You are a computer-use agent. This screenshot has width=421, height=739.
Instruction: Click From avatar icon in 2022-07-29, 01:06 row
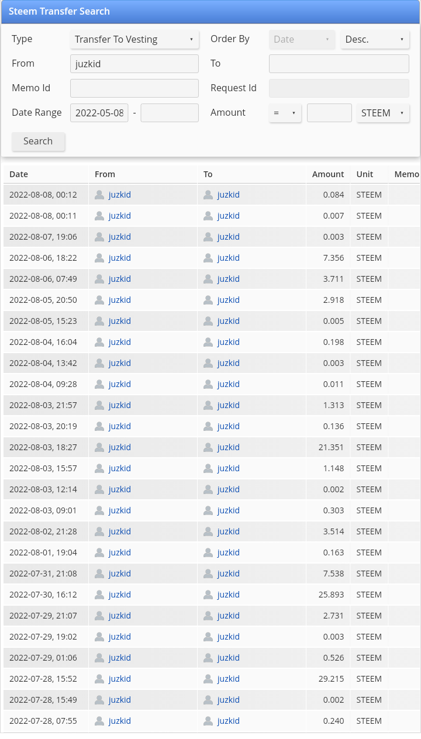point(99,658)
